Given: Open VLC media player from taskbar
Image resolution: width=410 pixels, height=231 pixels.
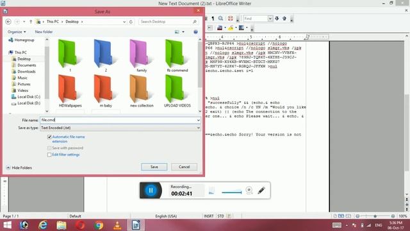Looking at the screenshot, I should pos(117,225).
